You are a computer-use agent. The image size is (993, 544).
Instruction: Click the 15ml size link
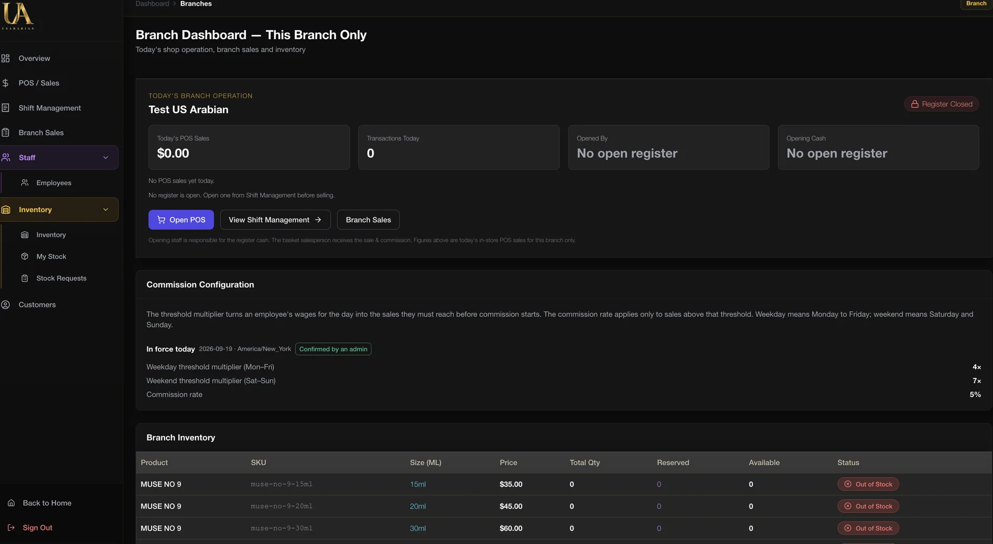pos(418,484)
